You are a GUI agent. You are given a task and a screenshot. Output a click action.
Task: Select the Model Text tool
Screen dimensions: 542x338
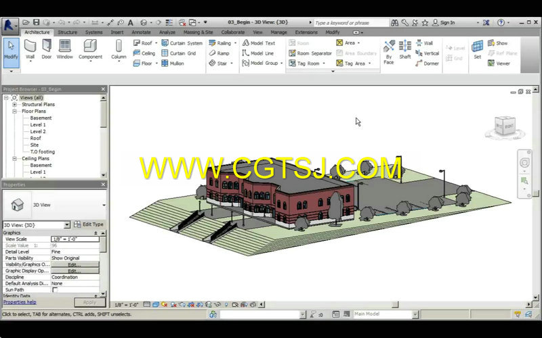pyautogui.click(x=259, y=43)
